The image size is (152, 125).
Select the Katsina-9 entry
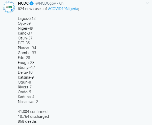click(26, 77)
